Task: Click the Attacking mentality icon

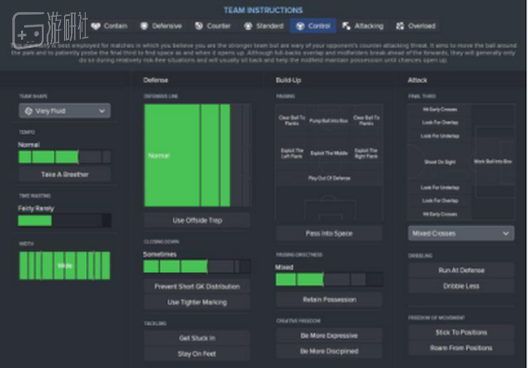Action: (x=346, y=26)
